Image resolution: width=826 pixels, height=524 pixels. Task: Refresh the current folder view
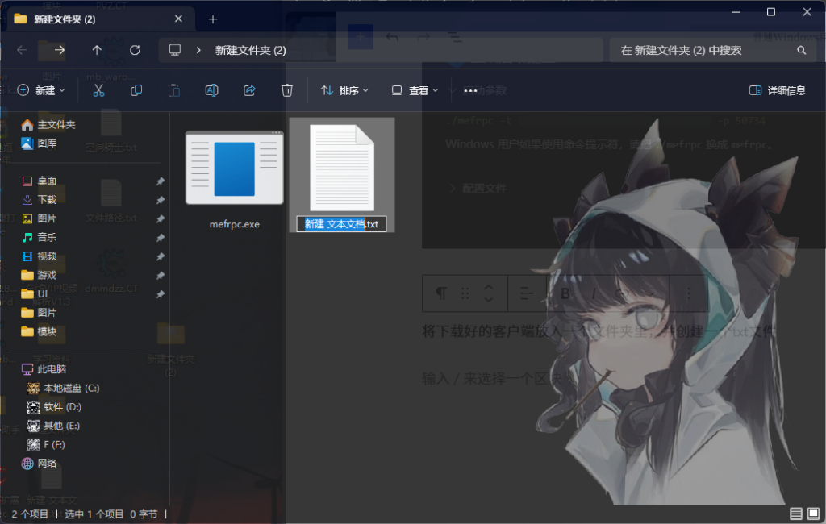coord(135,50)
